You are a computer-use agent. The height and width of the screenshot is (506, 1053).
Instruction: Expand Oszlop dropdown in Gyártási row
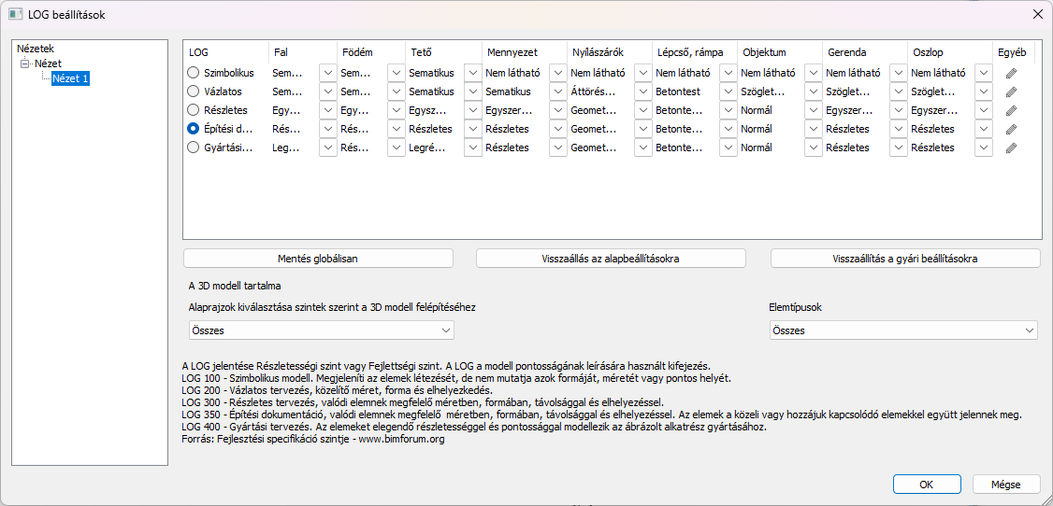(x=984, y=148)
